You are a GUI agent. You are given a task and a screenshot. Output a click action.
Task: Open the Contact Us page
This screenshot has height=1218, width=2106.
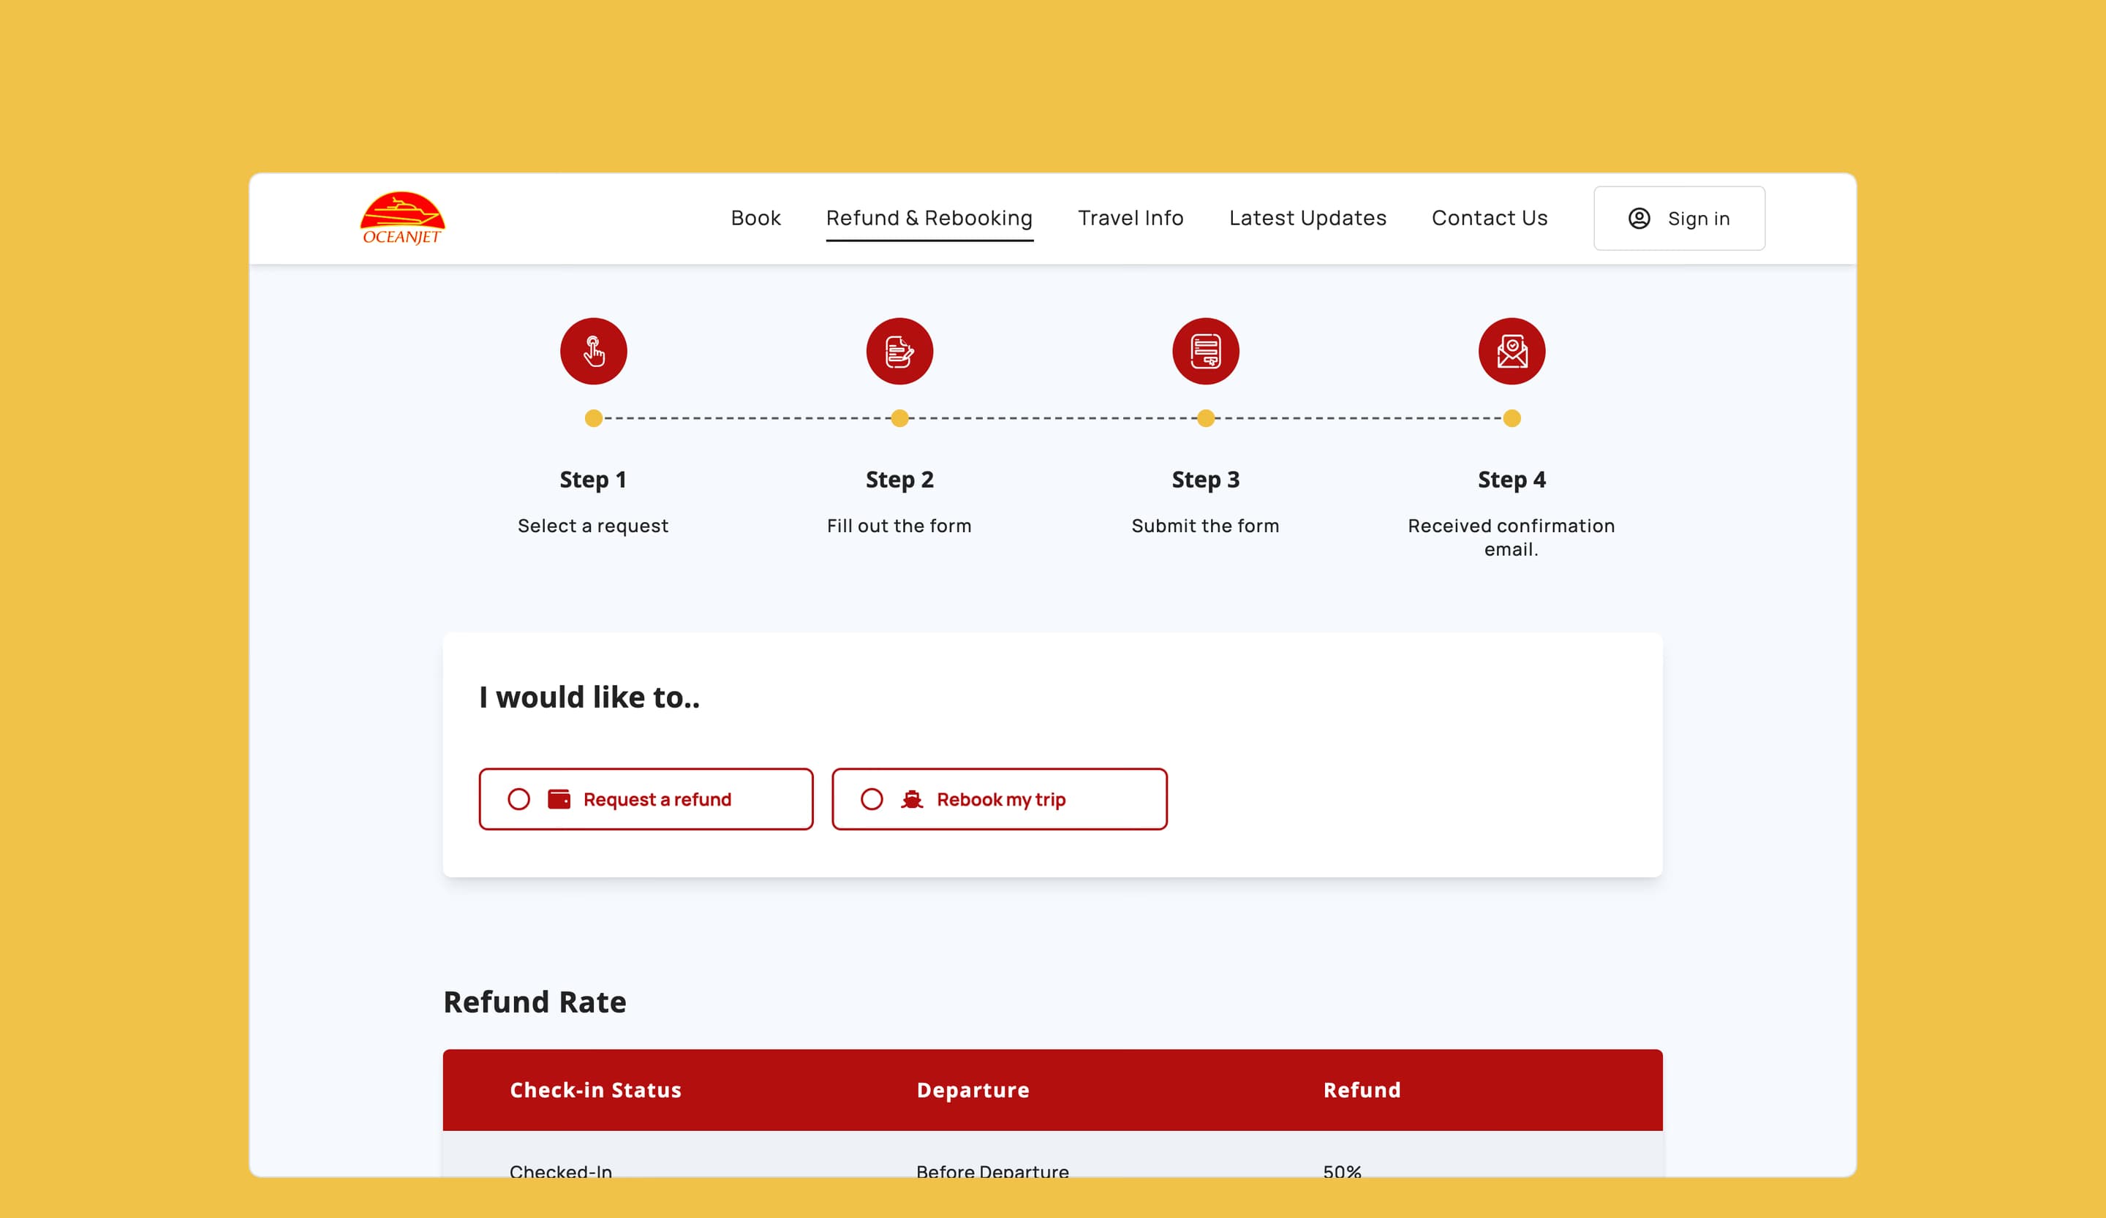tap(1490, 218)
